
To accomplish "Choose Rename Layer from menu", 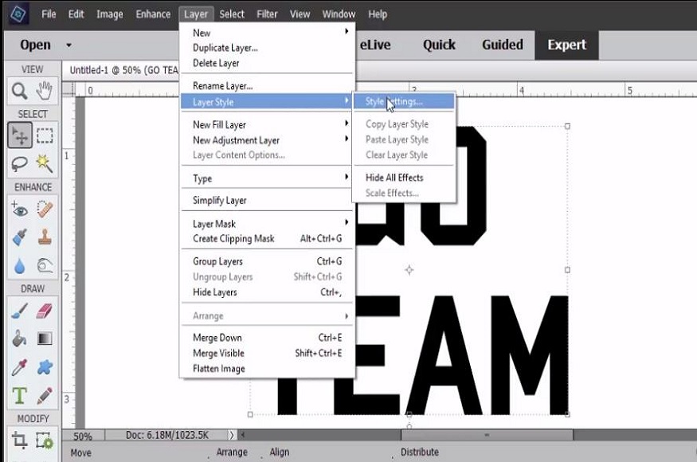I will 267,86.
